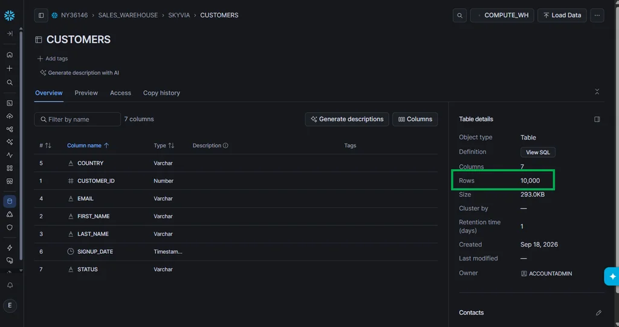Click the Generate descriptions button

346,119
